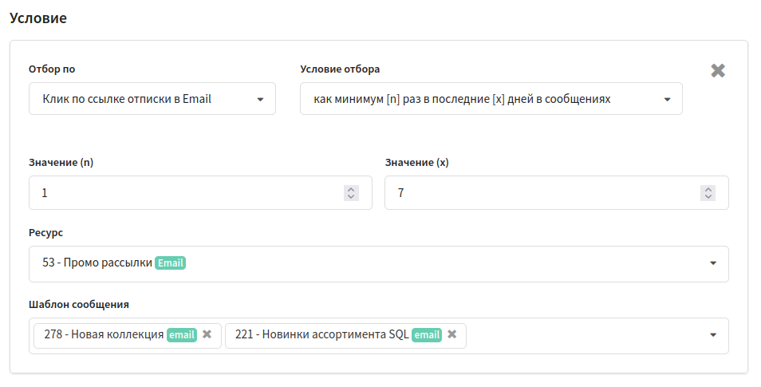Image resolution: width=761 pixels, height=387 pixels.
Task: Increase Значение (n) with the up arrow
Action: tap(351, 189)
